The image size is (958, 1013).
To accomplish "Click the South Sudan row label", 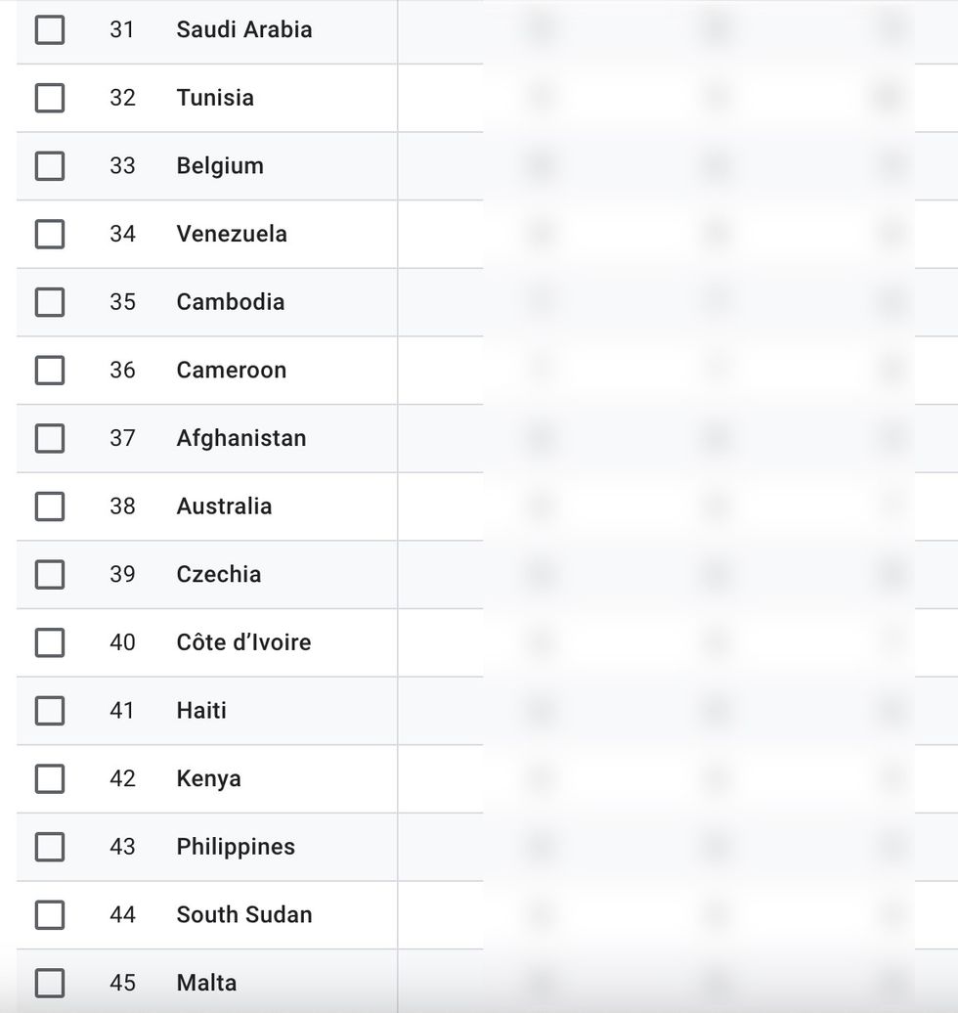I will 244,915.
